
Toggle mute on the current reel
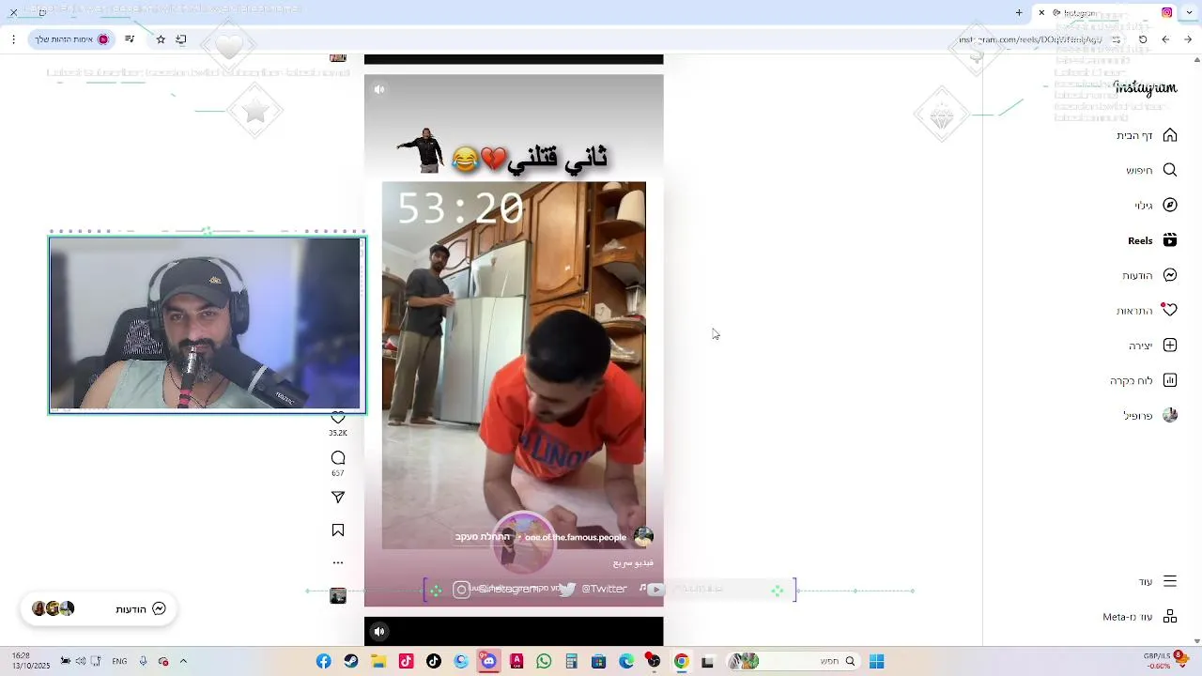click(x=379, y=89)
